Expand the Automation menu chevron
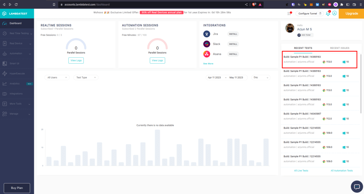364x194 pixels. tap(30, 54)
